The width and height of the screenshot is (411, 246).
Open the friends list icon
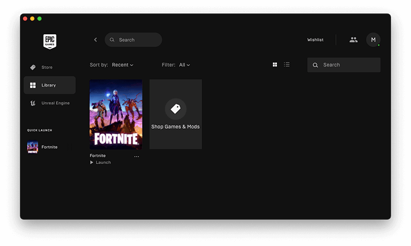(353, 40)
